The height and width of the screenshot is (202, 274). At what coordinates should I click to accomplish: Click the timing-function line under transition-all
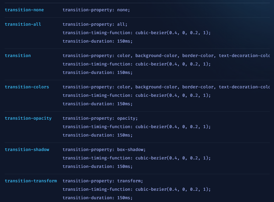[136, 33]
